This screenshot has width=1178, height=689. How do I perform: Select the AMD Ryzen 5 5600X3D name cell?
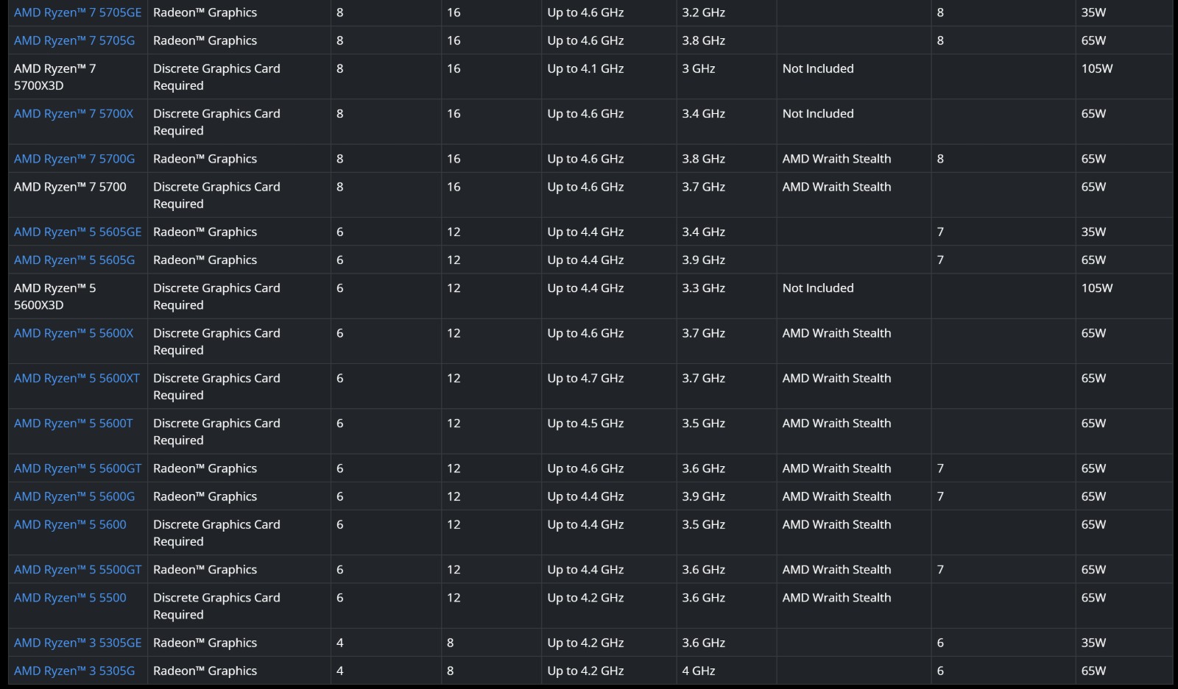coord(78,296)
